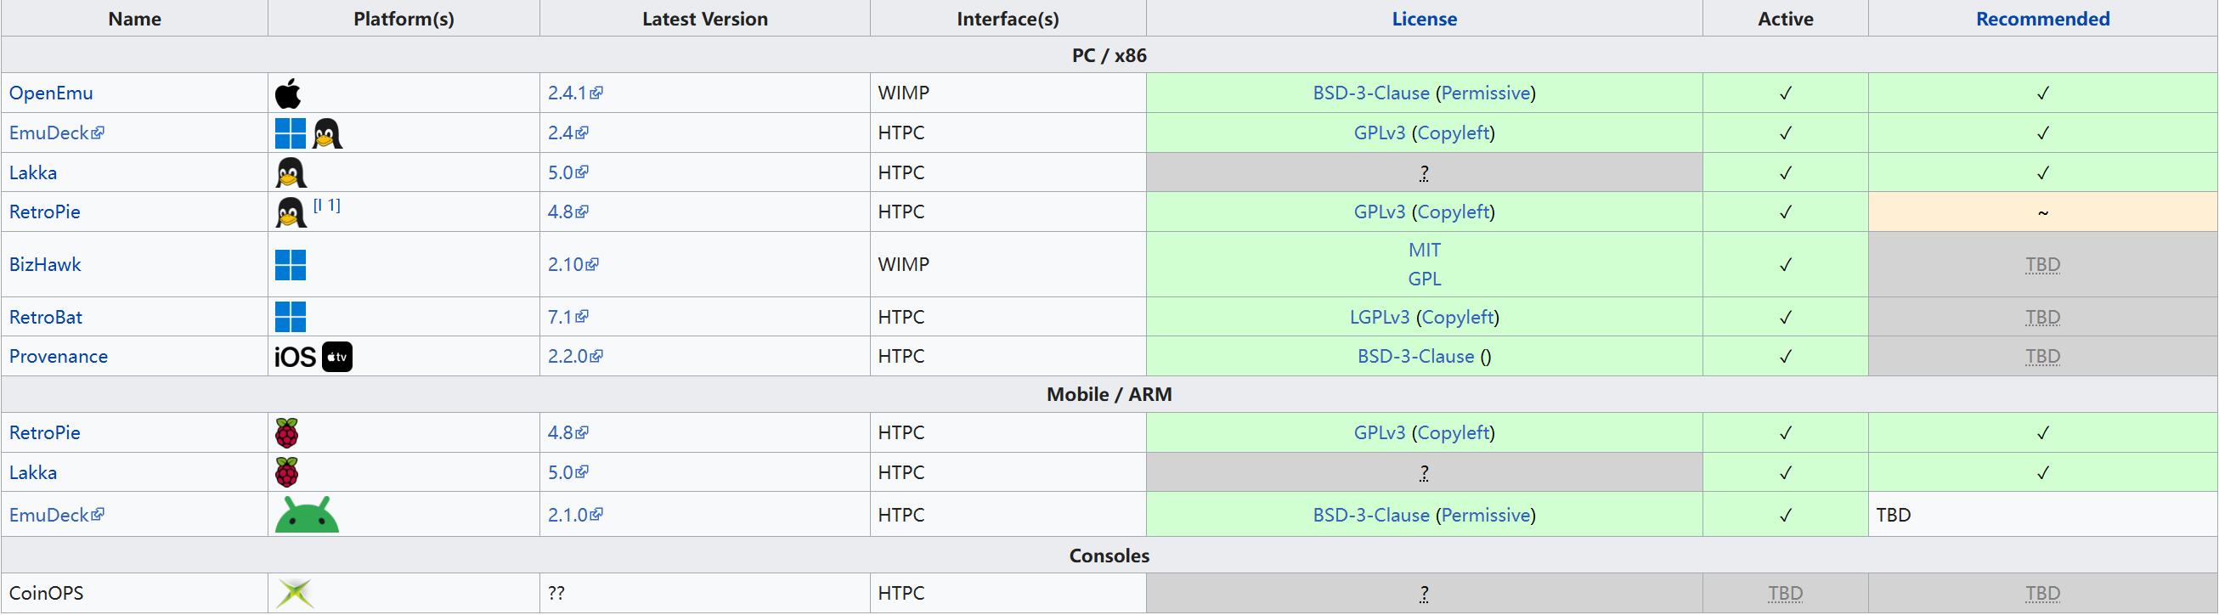The height and width of the screenshot is (615, 2219).
Task: Open the Lakka link in PC section
Action: click(x=33, y=172)
